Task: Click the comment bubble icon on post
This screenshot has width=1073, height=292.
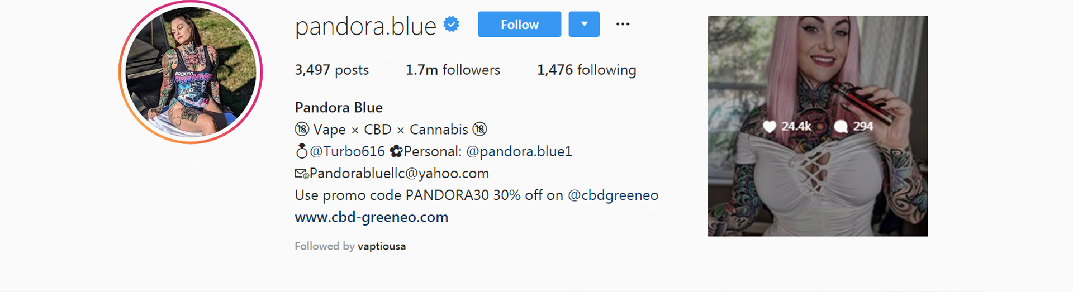Action: 841,127
